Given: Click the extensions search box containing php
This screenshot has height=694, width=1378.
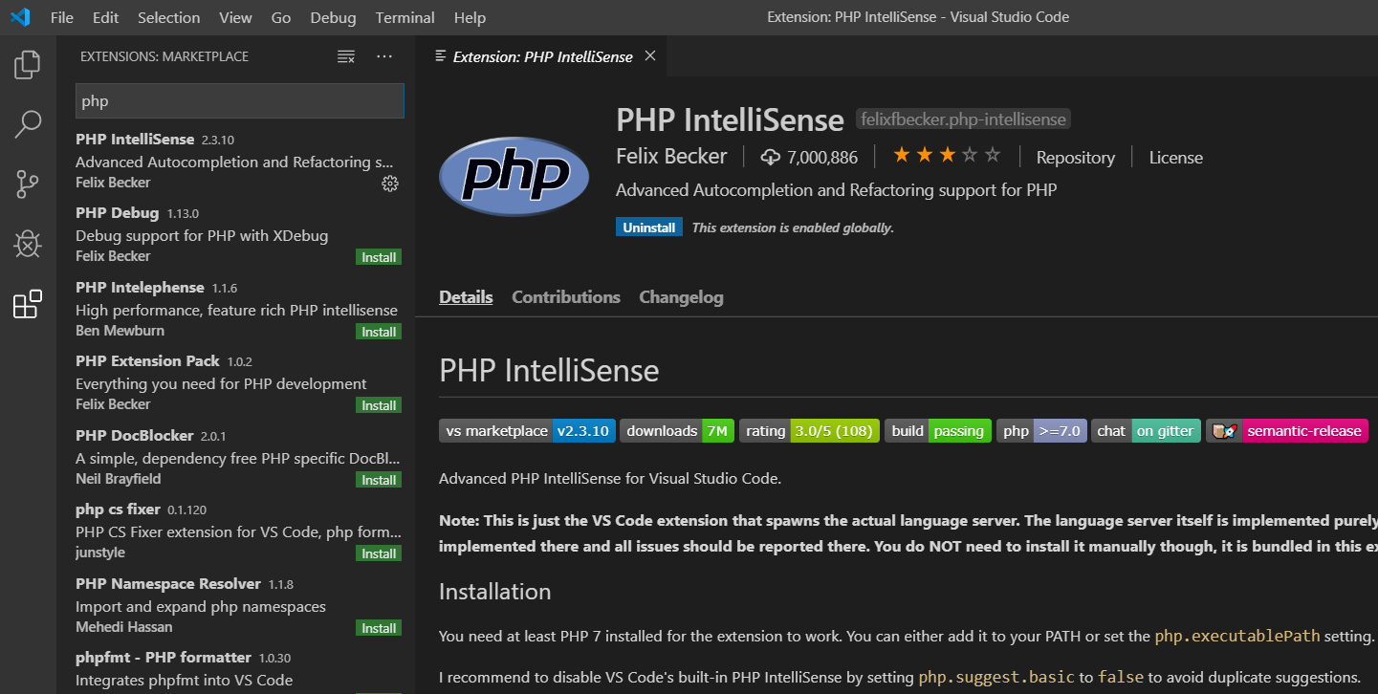Looking at the screenshot, I should click(240, 101).
